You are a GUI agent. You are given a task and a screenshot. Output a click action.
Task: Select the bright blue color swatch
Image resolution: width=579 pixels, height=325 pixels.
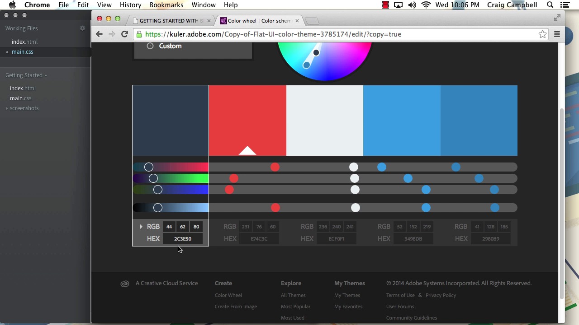coord(402,121)
